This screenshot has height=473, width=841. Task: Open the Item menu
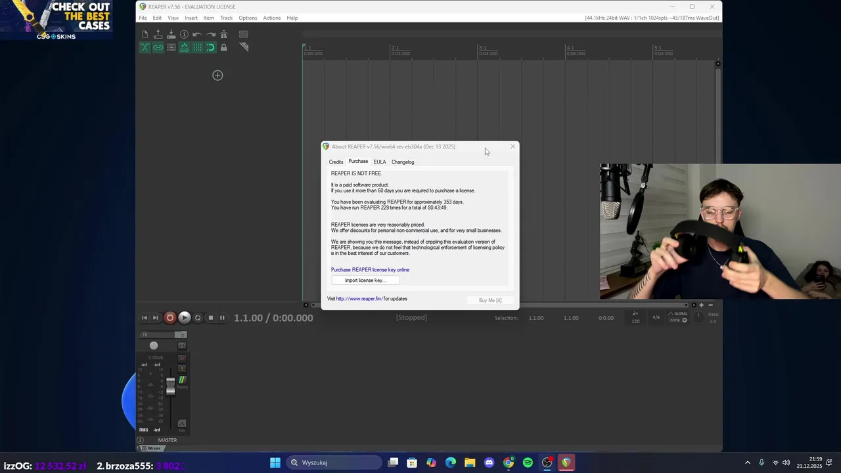click(x=209, y=18)
